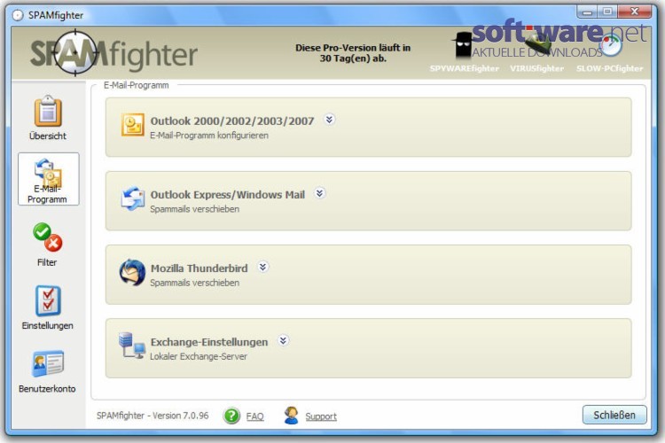Click the 'SPAMfighter - Version 7.0.96' text
The width and height of the screenshot is (665, 443).
click(153, 416)
